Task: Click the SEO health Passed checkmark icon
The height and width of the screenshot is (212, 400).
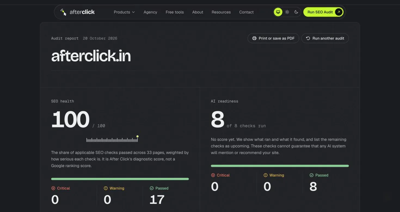Action: click(x=152, y=188)
